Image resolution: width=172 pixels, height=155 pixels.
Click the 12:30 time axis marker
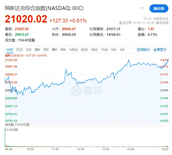tap(81, 149)
